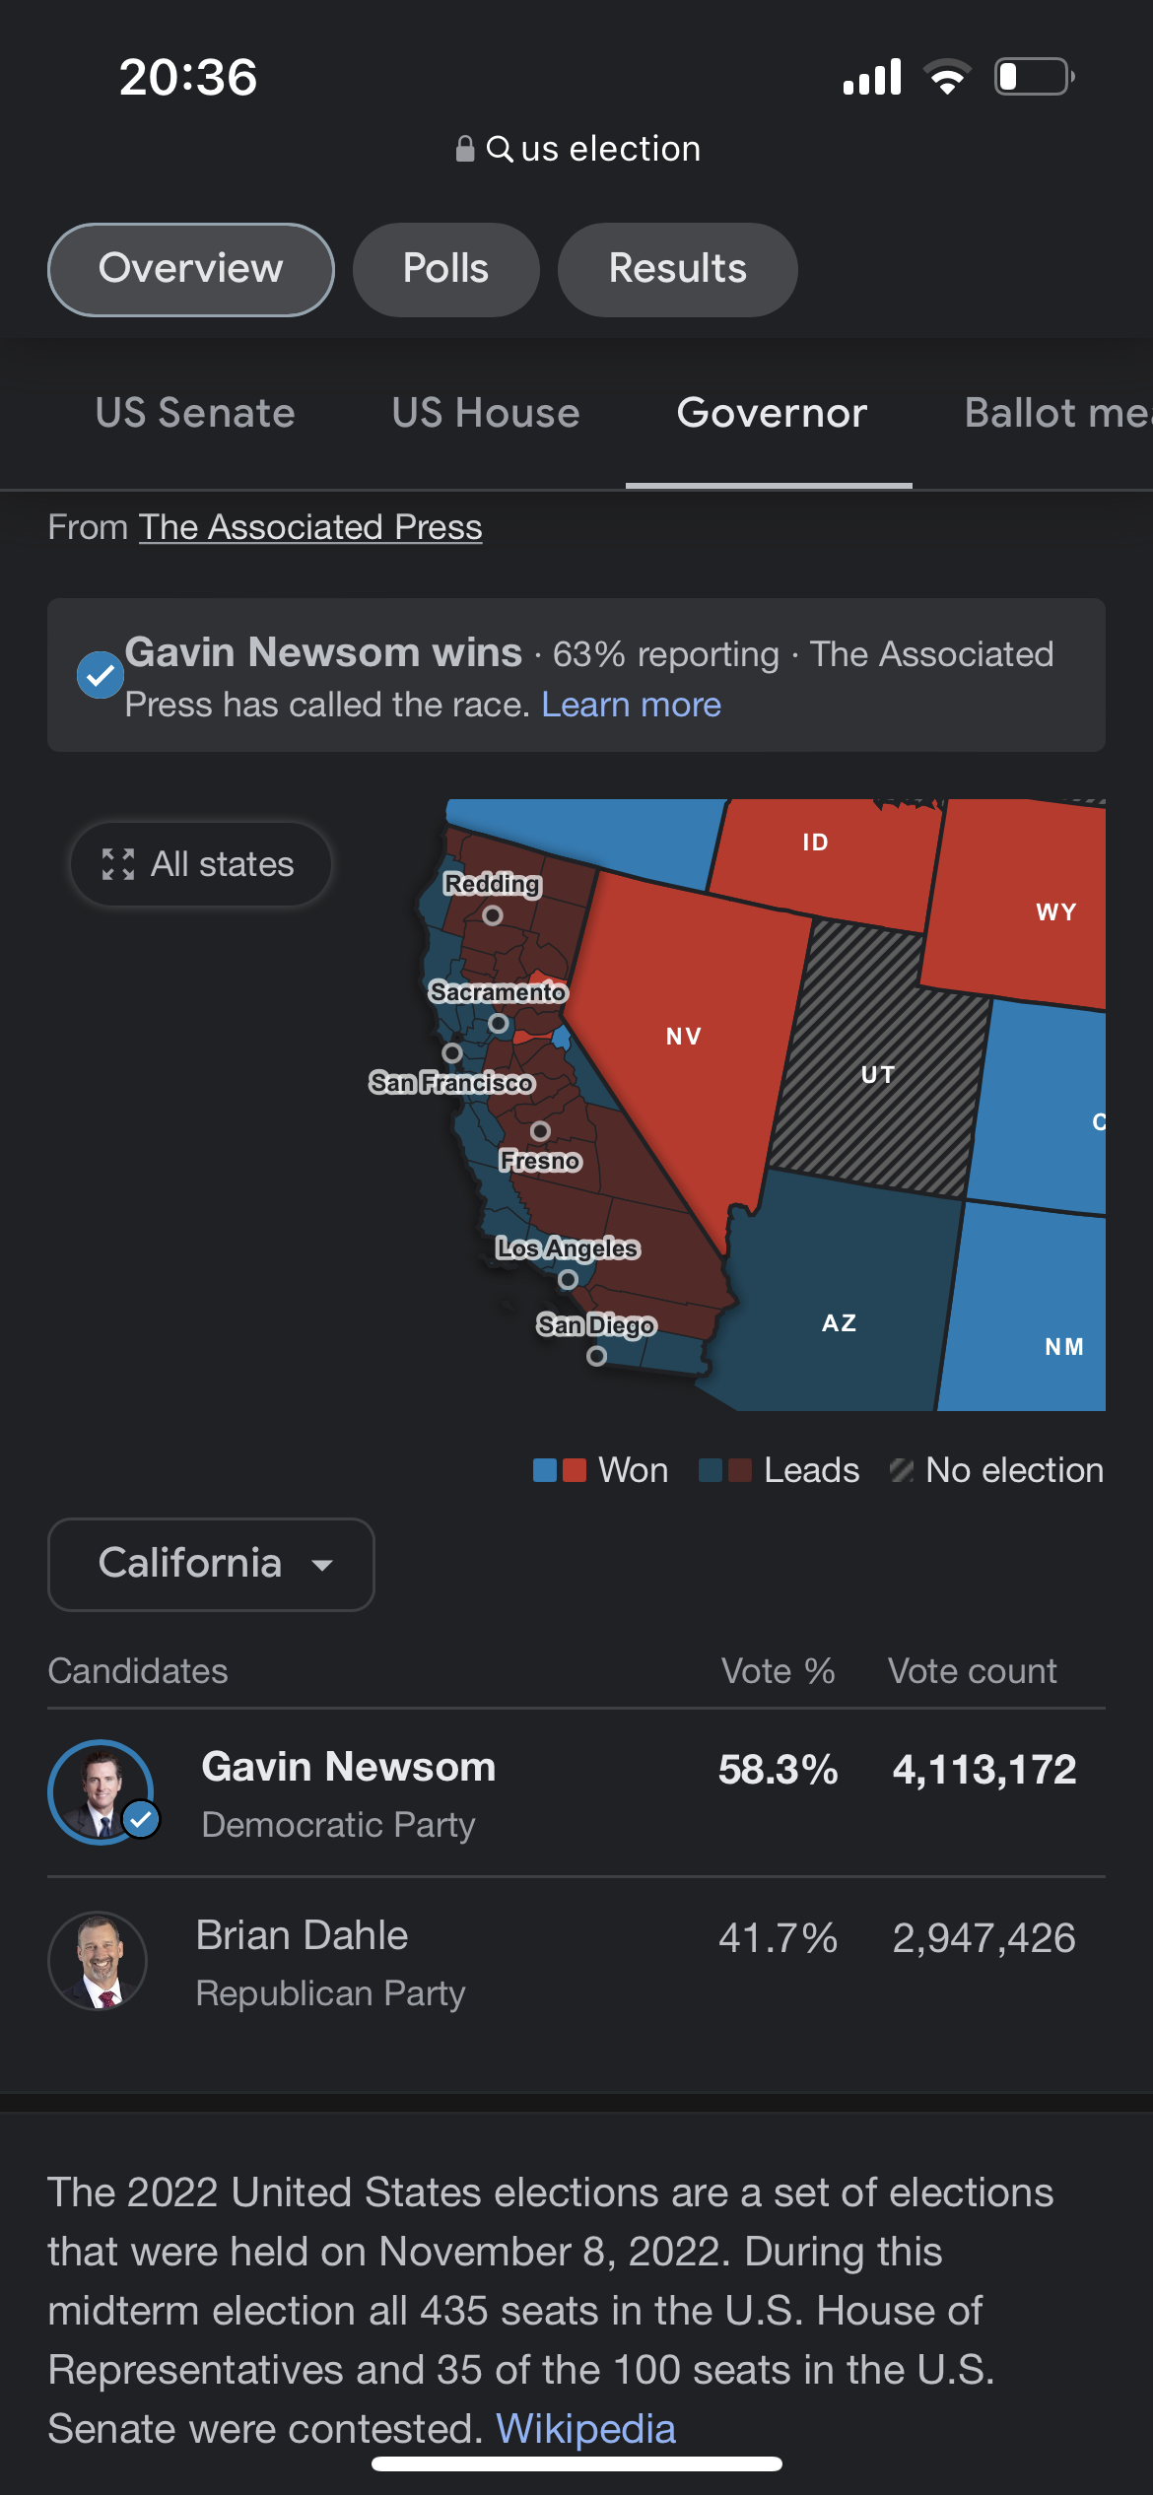Switch to the US House tab

click(x=486, y=413)
